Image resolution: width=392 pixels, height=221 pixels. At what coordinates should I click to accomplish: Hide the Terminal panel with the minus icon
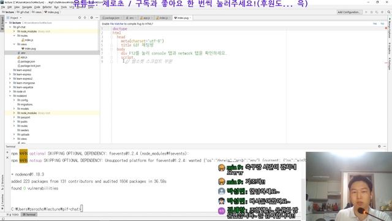click(x=385, y=146)
